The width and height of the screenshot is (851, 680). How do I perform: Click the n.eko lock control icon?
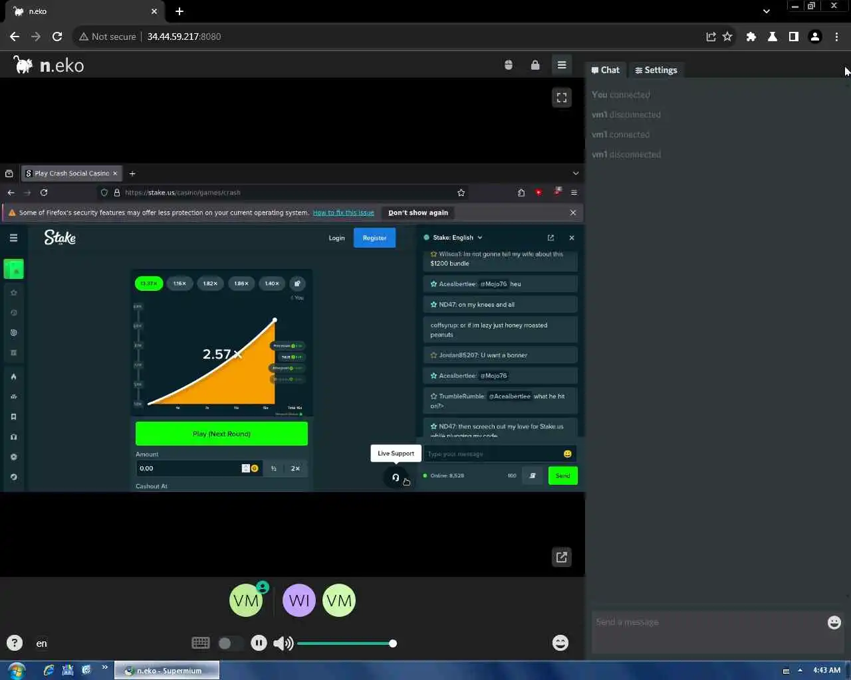pos(535,65)
